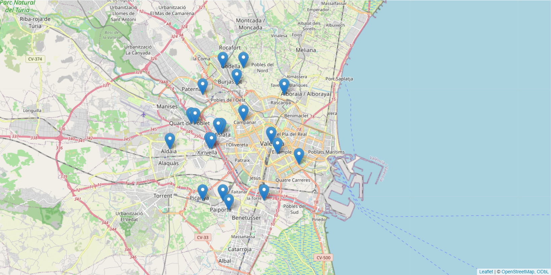Click the marker on l'Eixample
Screen dimensions: 551x275
277,144
